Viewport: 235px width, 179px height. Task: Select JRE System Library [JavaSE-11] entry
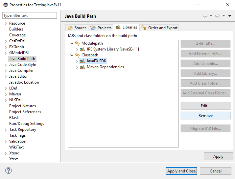point(113,49)
